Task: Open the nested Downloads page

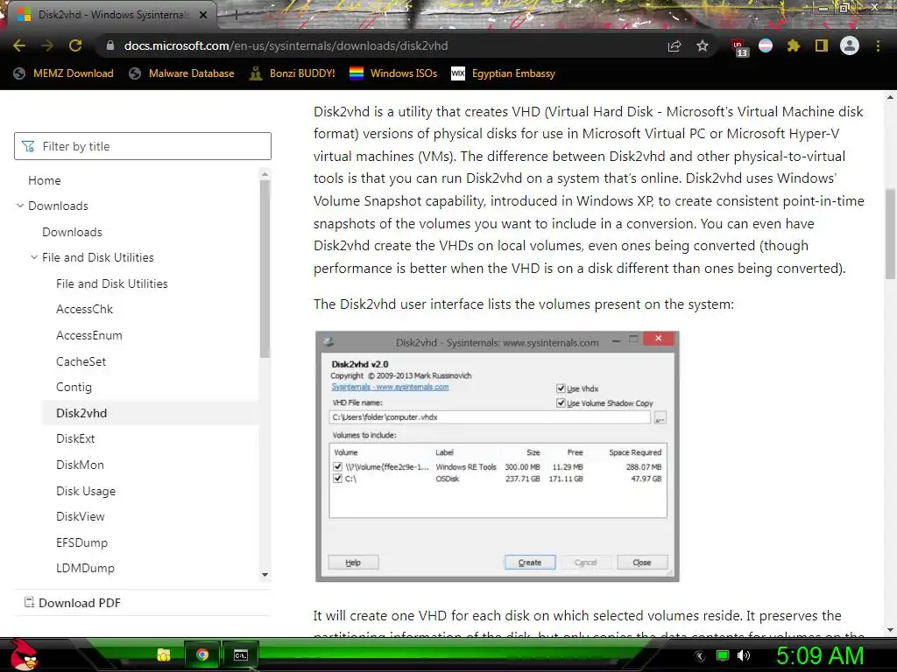Action: (72, 232)
